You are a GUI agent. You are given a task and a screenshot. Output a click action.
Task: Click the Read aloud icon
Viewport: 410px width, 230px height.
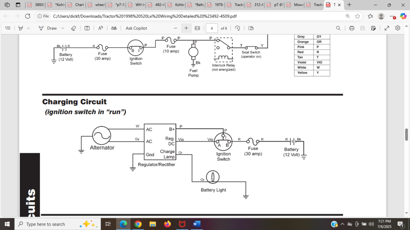(x=101, y=28)
